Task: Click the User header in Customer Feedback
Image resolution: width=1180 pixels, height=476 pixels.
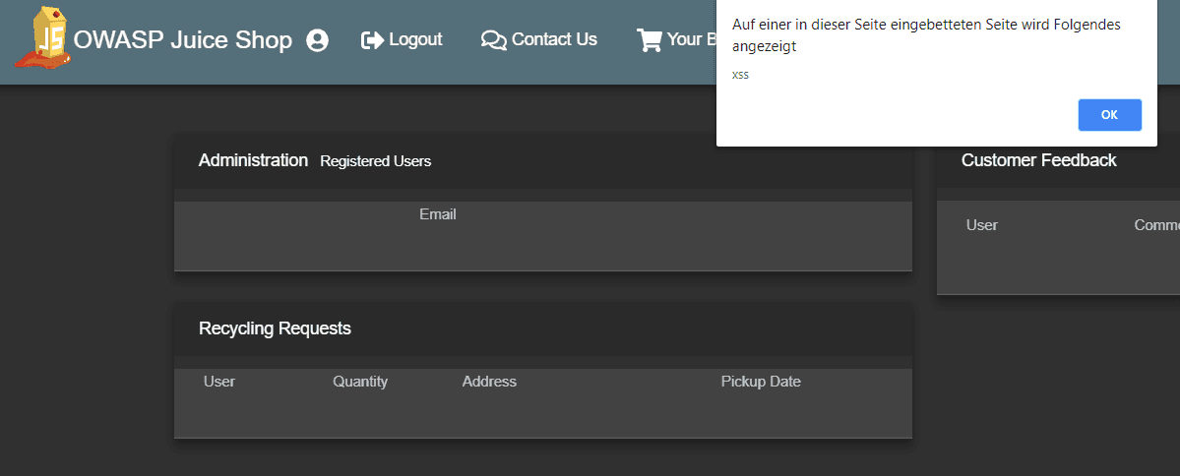Action: 982,225
